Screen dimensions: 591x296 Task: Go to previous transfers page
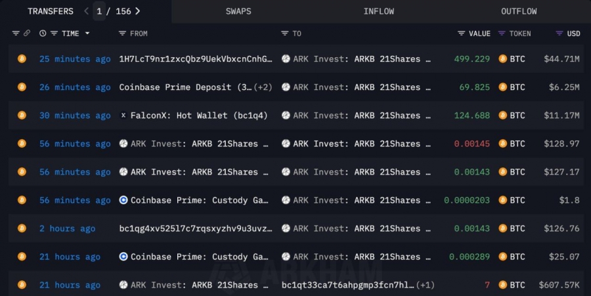[x=87, y=11]
